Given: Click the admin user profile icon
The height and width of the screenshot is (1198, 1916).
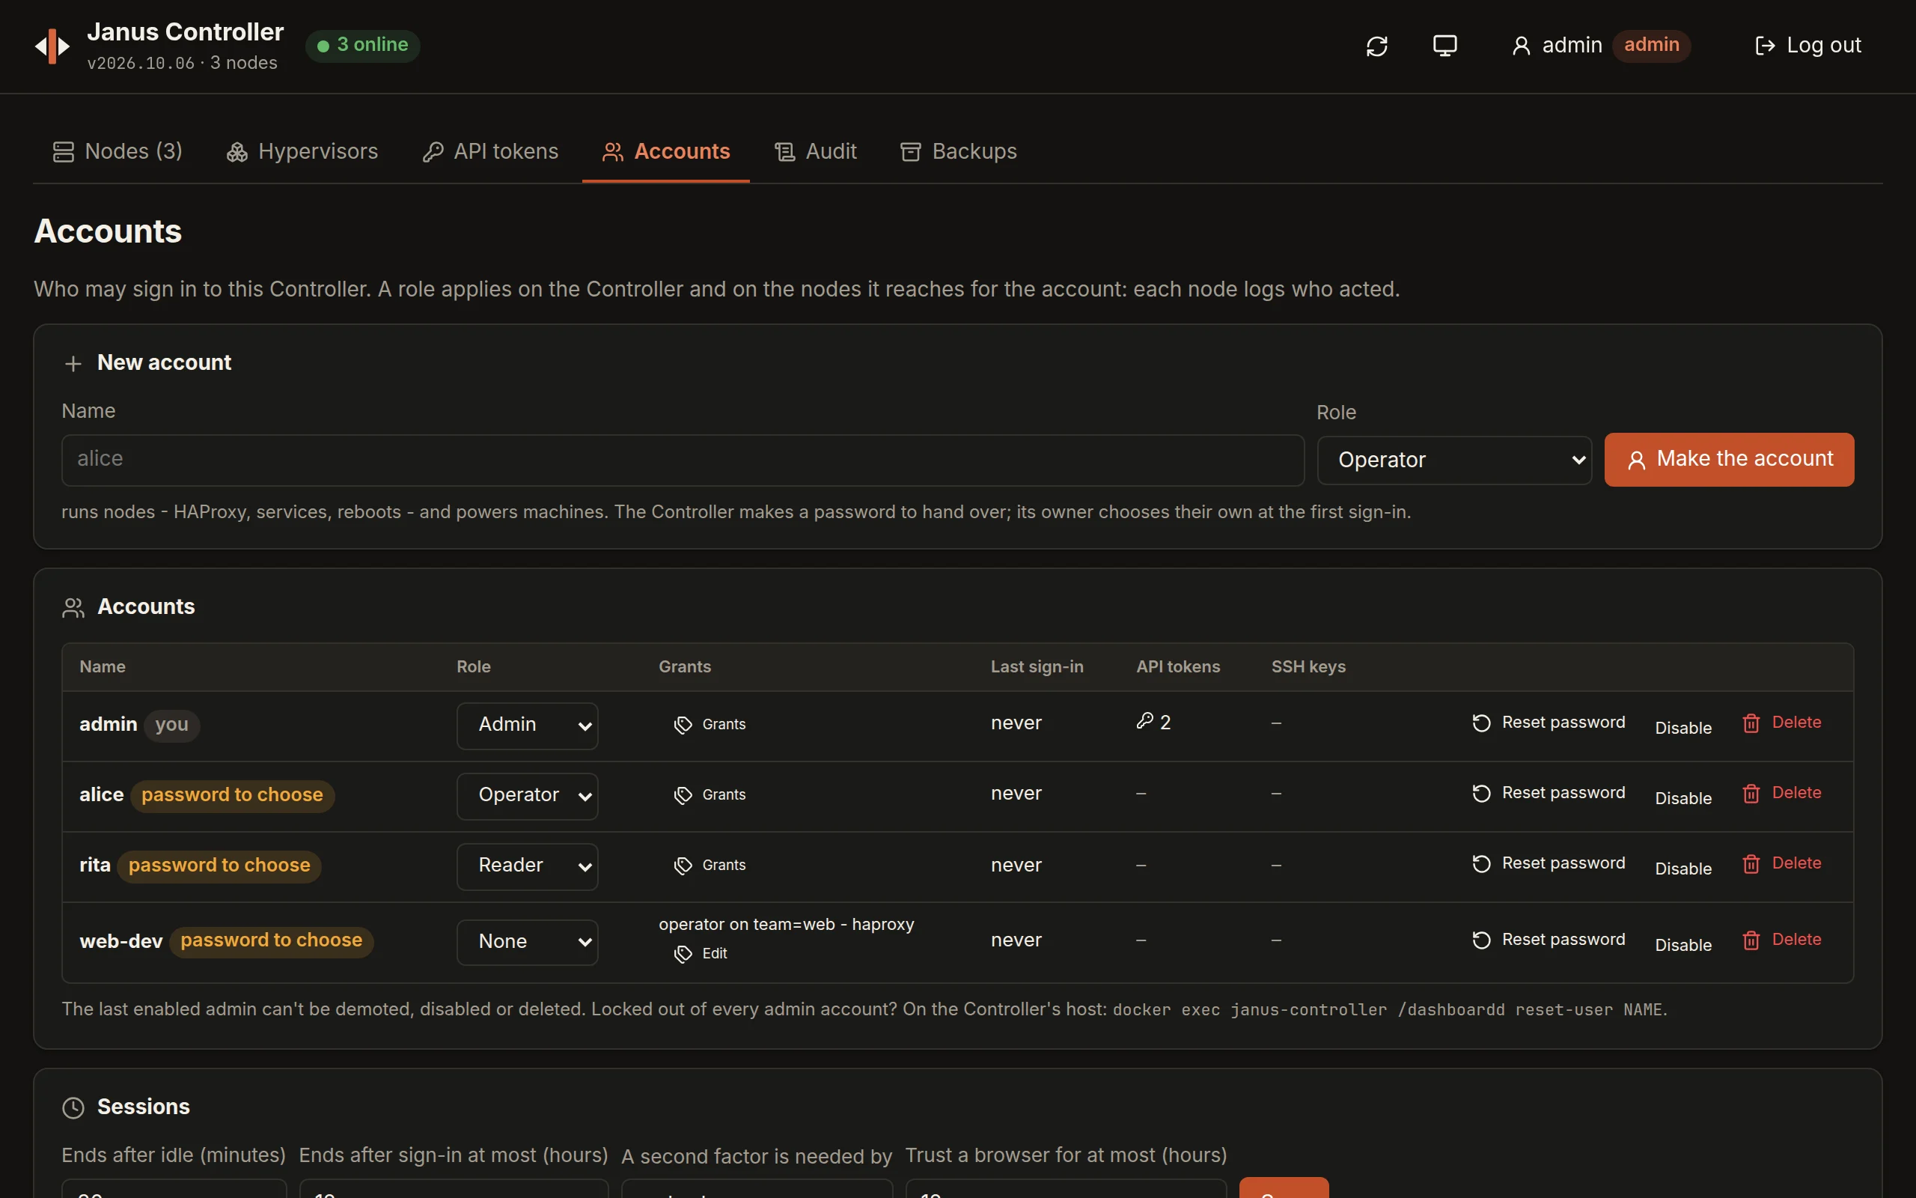Looking at the screenshot, I should point(1521,46).
